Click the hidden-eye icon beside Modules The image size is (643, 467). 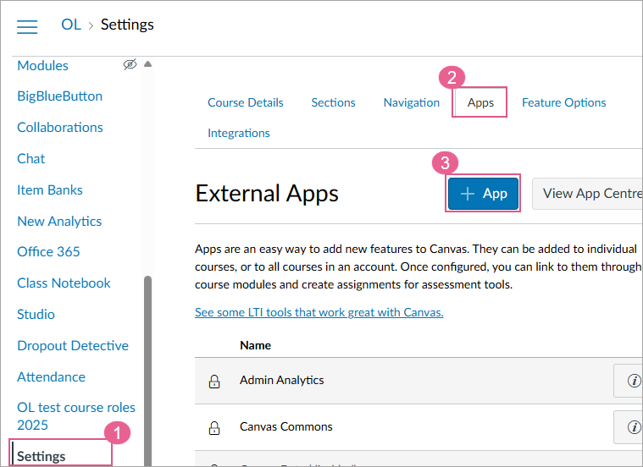[x=130, y=64]
